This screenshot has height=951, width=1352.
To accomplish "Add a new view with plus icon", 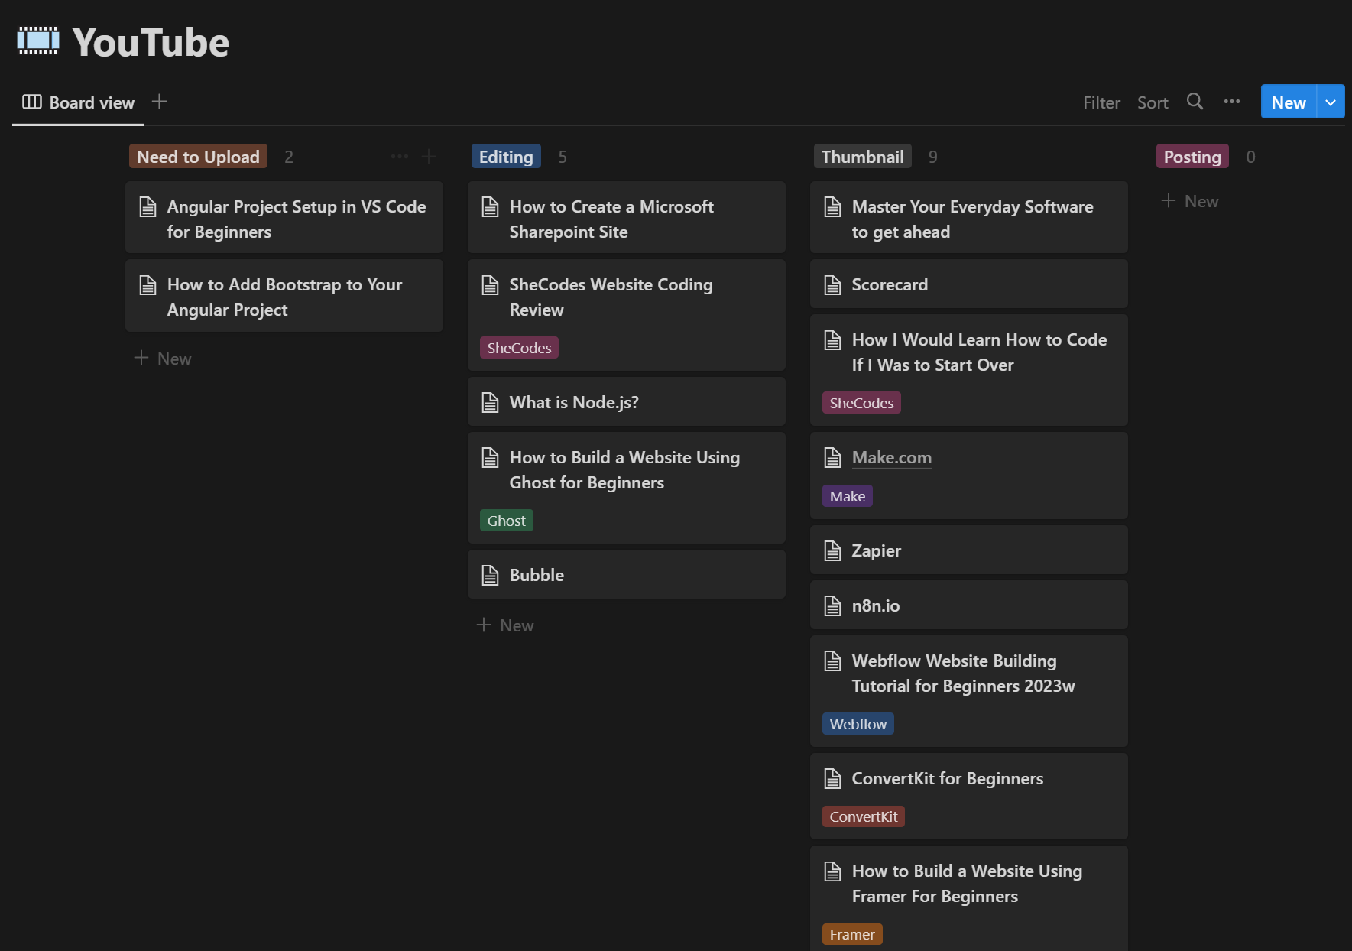I will pyautogui.click(x=159, y=102).
